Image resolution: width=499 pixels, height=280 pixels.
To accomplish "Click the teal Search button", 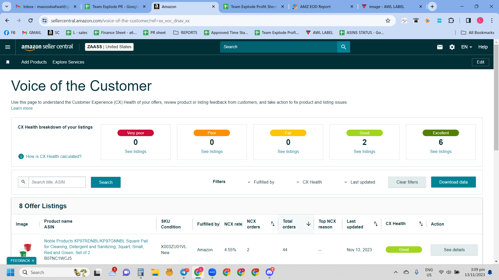I will [x=106, y=182].
